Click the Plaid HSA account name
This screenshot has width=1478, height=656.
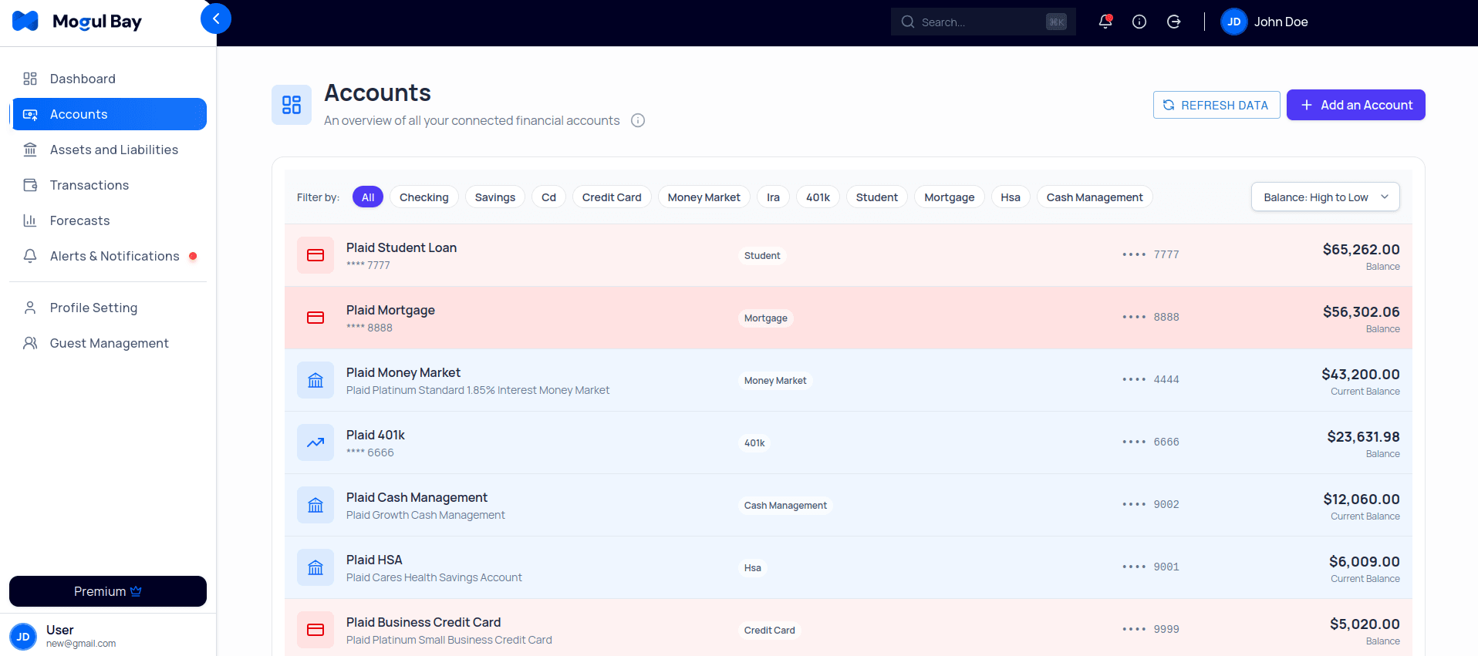tap(374, 560)
